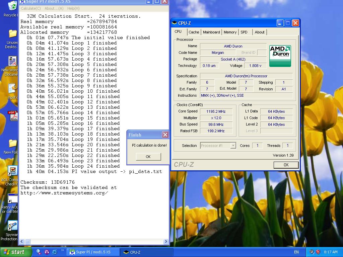Open the About...(A) menu in Super PI
The image size is (343, 257).
54,8
